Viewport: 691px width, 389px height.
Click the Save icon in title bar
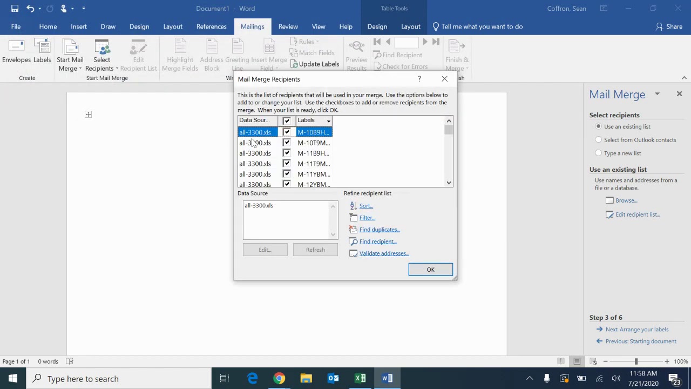click(15, 9)
